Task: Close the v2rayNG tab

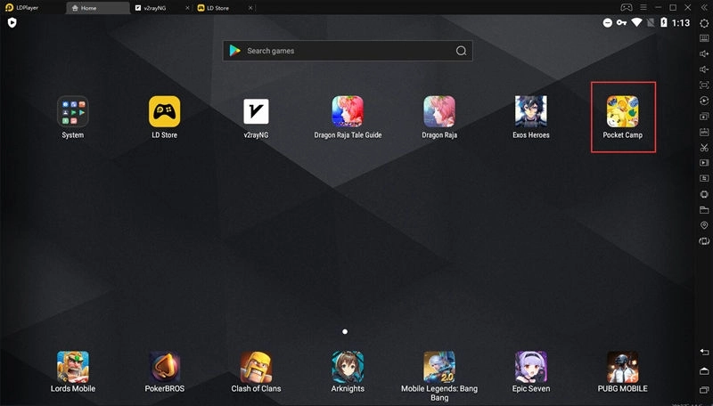Action: (187, 7)
